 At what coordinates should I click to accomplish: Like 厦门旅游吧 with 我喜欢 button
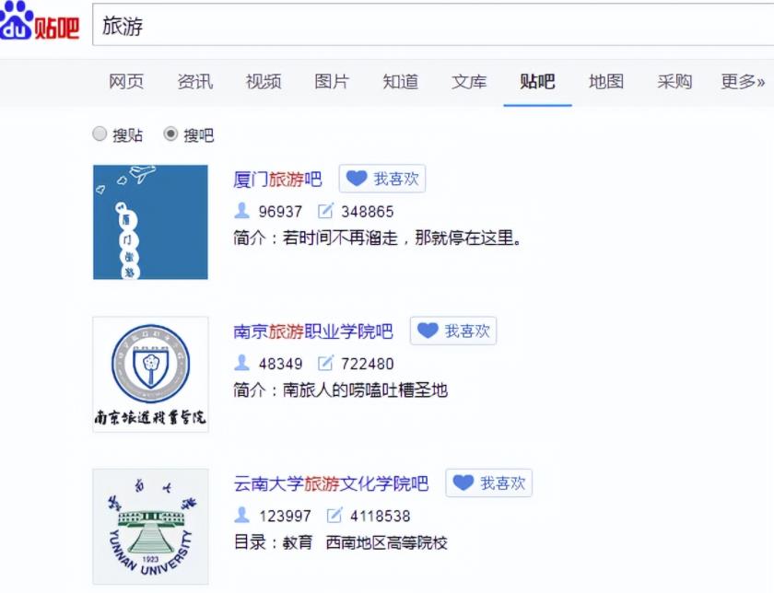pyautogui.click(x=382, y=179)
